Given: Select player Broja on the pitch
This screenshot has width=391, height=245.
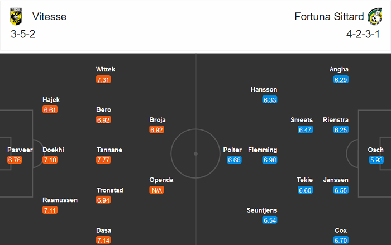Looking at the screenshot, I should coord(158,119).
